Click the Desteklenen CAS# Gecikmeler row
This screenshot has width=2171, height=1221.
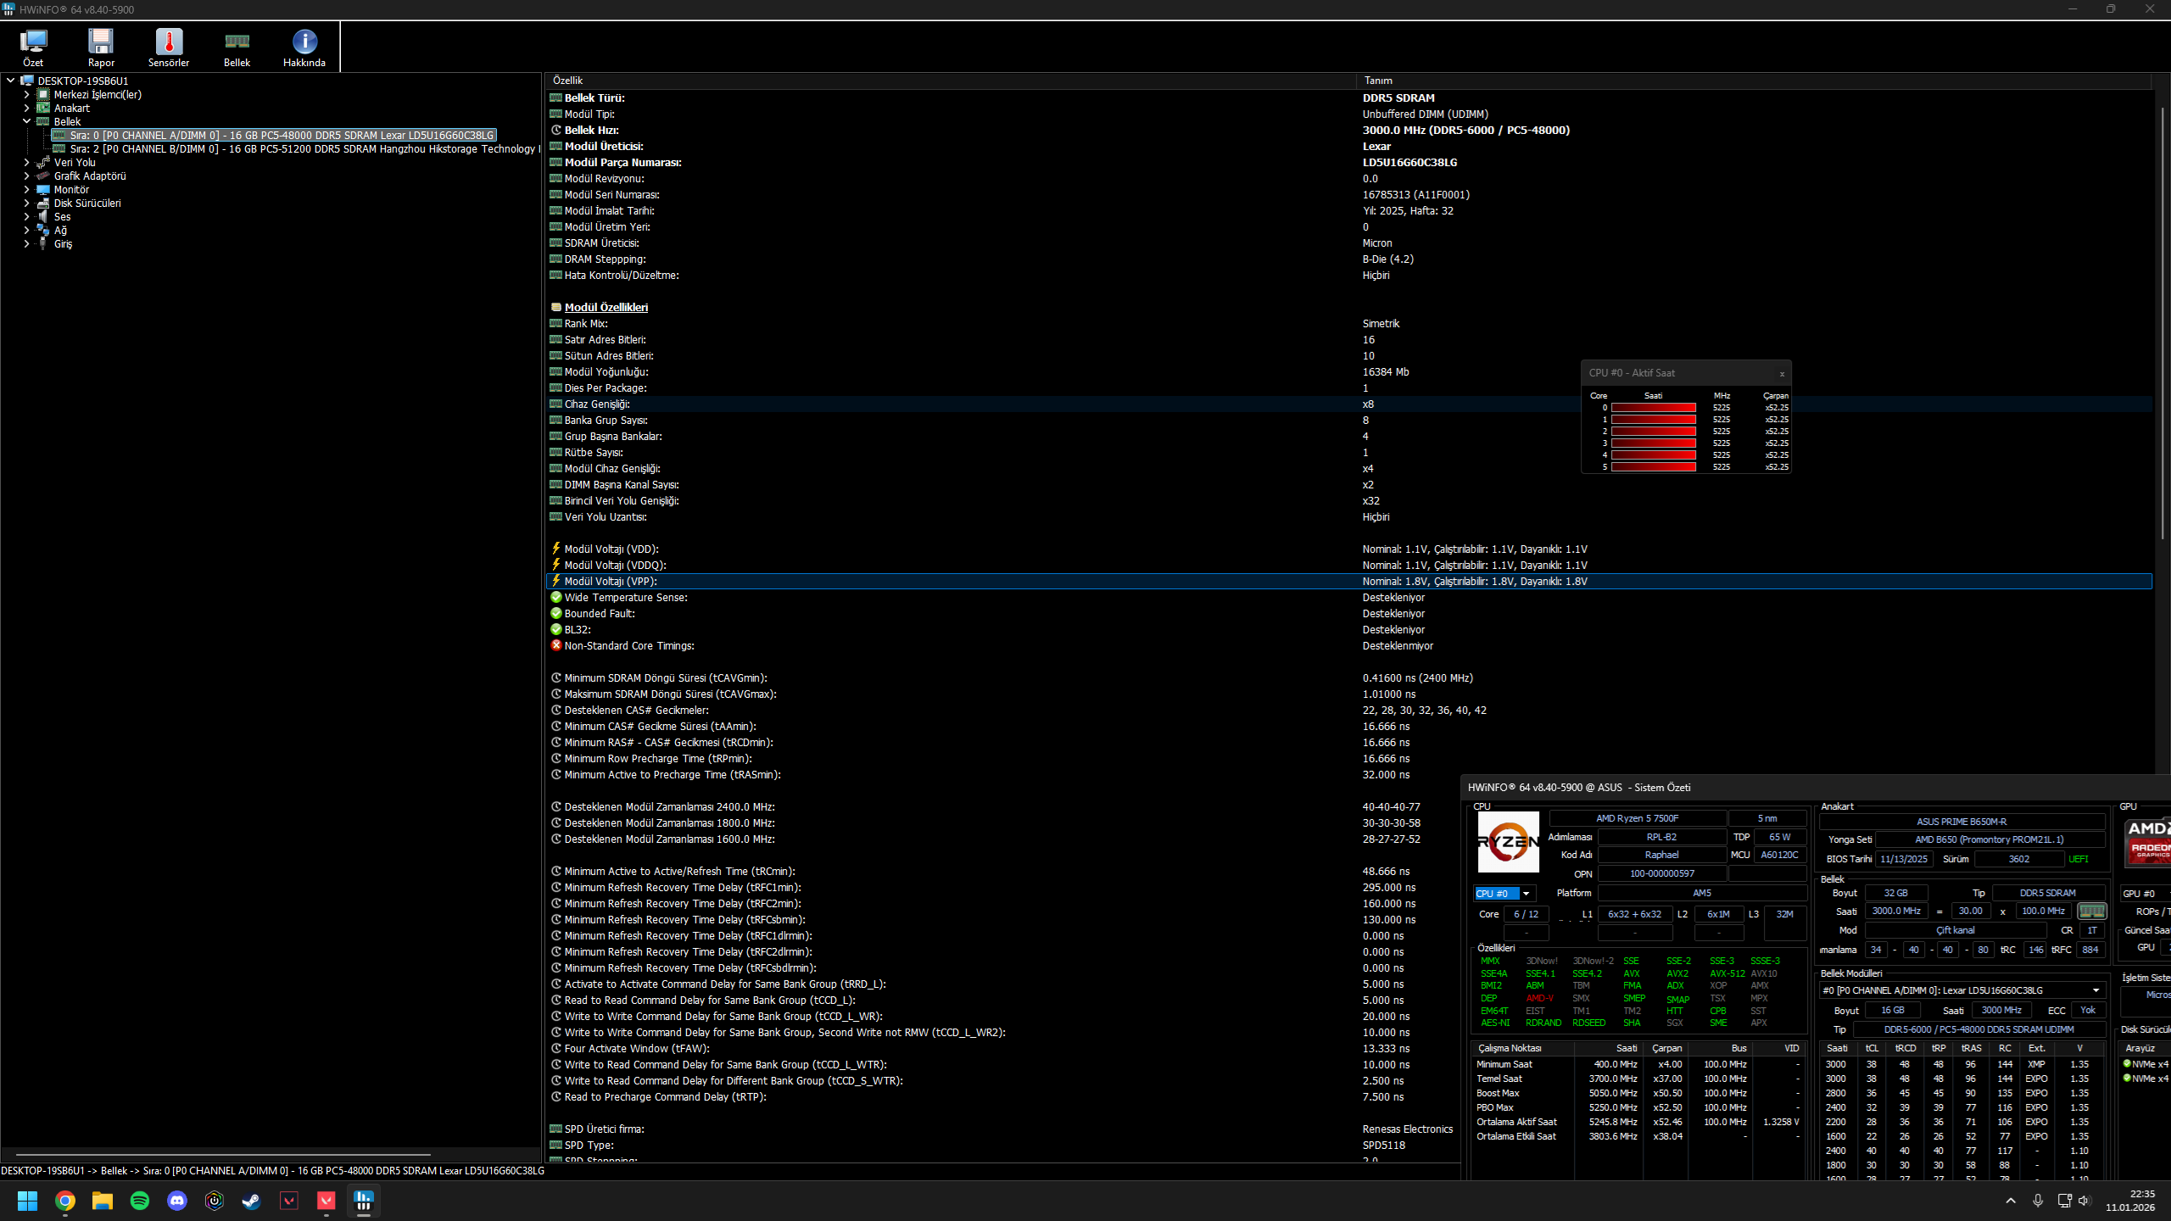click(x=1348, y=710)
